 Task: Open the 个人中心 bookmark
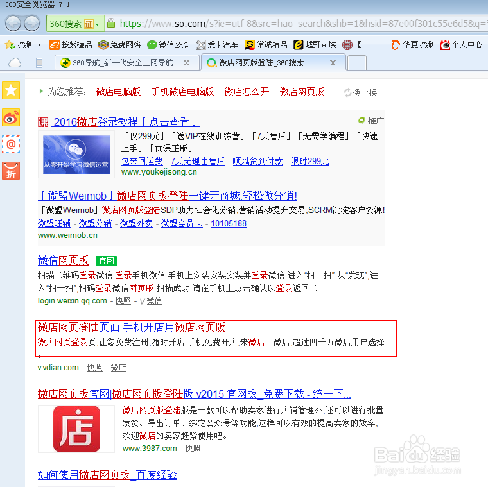(x=461, y=45)
